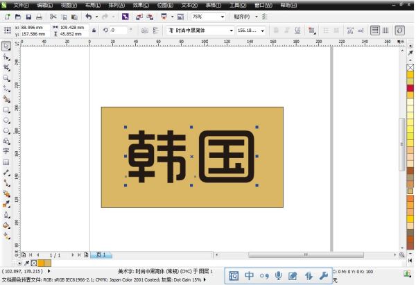The width and height of the screenshot is (416, 285).
Task: Select the Rectangle tool in toolbox
Action: [6, 109]
